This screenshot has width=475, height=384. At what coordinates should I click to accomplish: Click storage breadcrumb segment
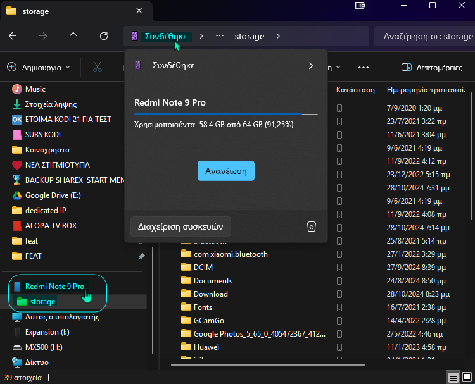point(250,36)
